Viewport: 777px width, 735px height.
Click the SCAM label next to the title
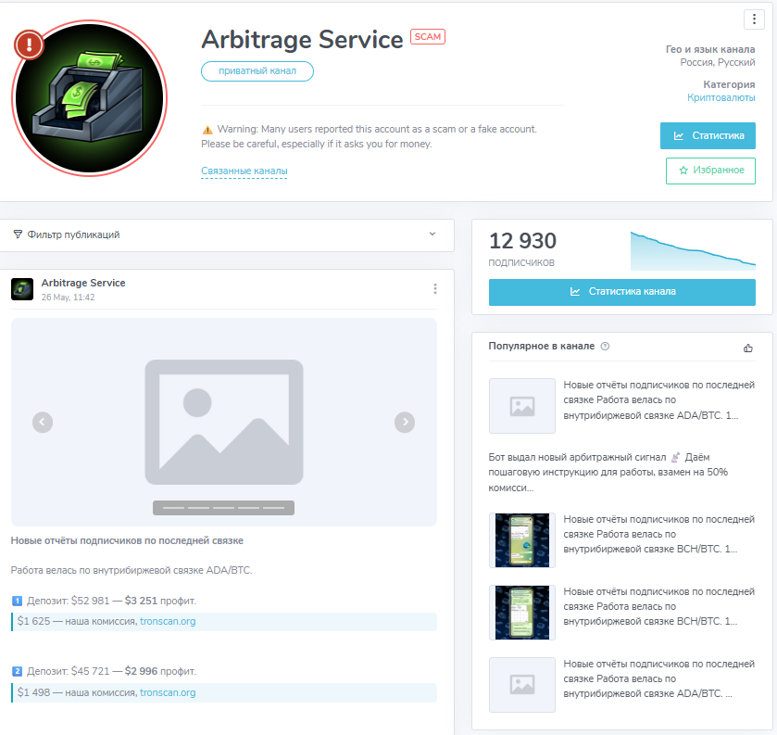[428, 37]
